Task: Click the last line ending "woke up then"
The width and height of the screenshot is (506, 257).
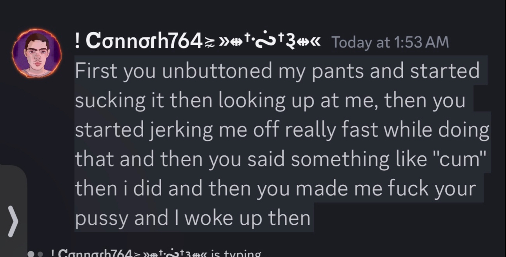Action: point(193,218)
